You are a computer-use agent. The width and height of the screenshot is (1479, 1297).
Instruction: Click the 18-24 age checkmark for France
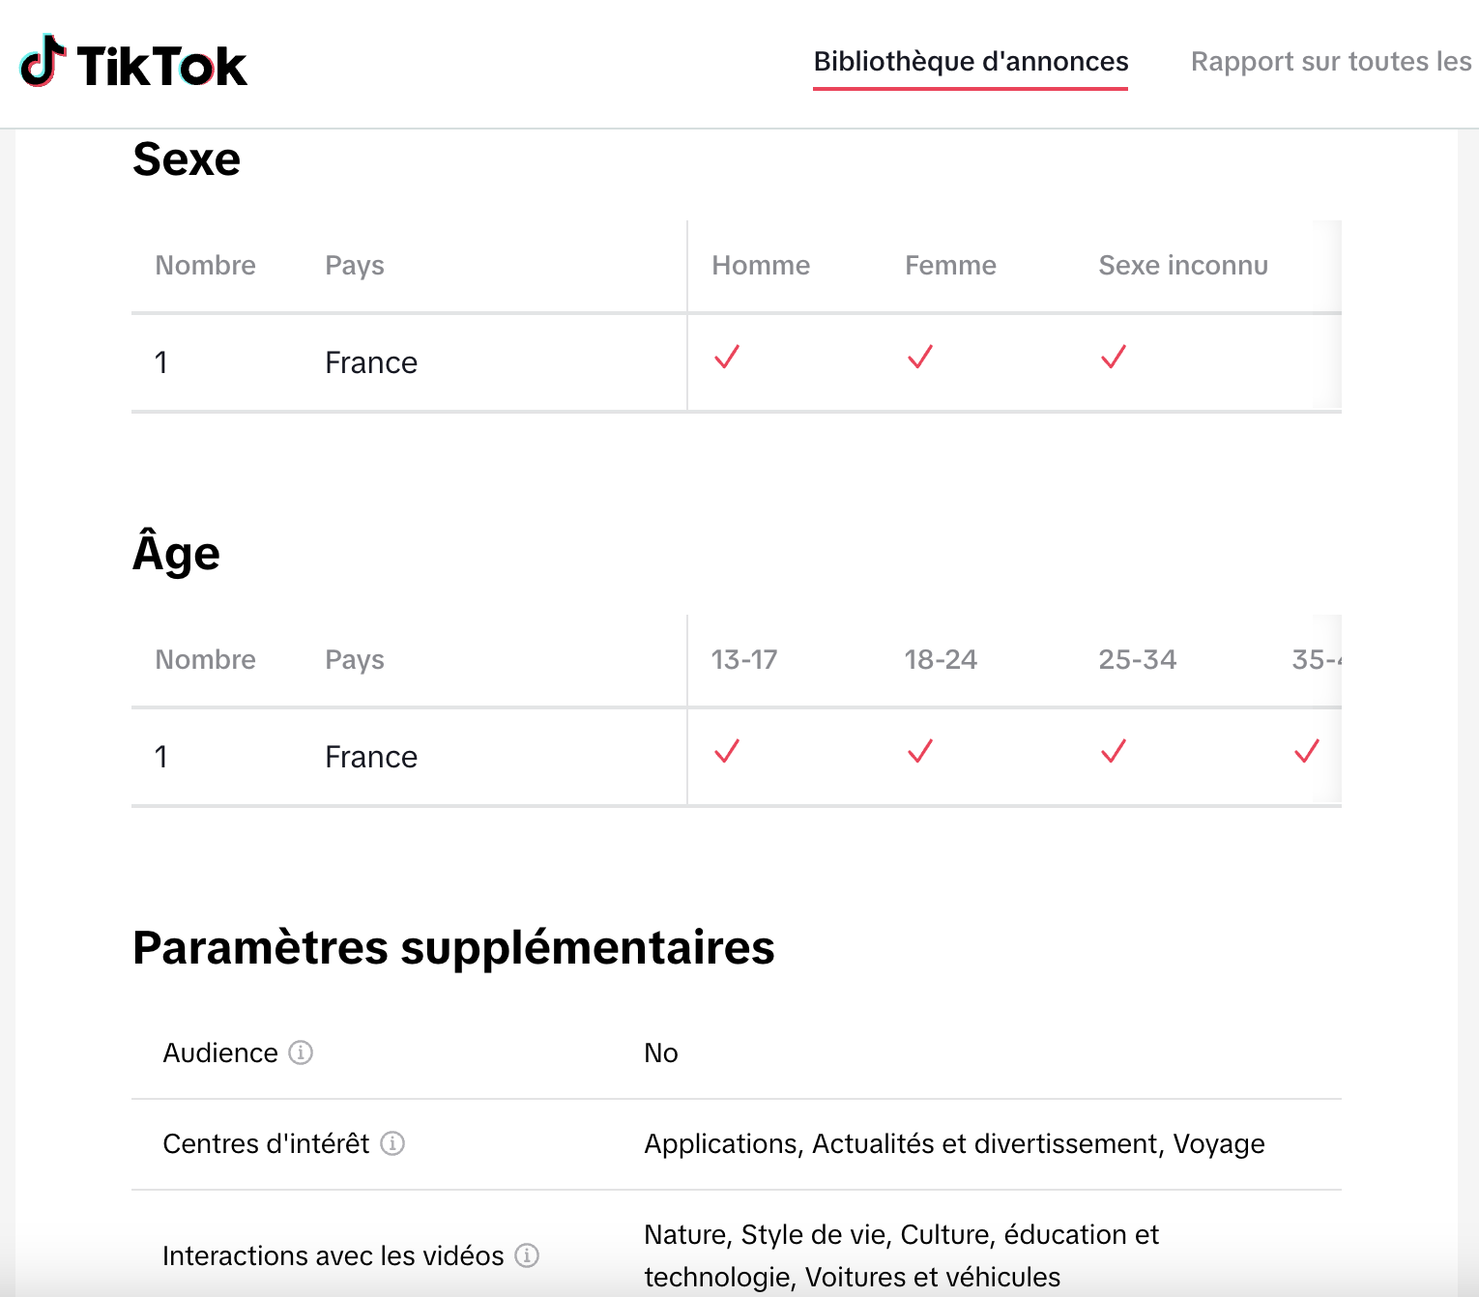point(920,752)
